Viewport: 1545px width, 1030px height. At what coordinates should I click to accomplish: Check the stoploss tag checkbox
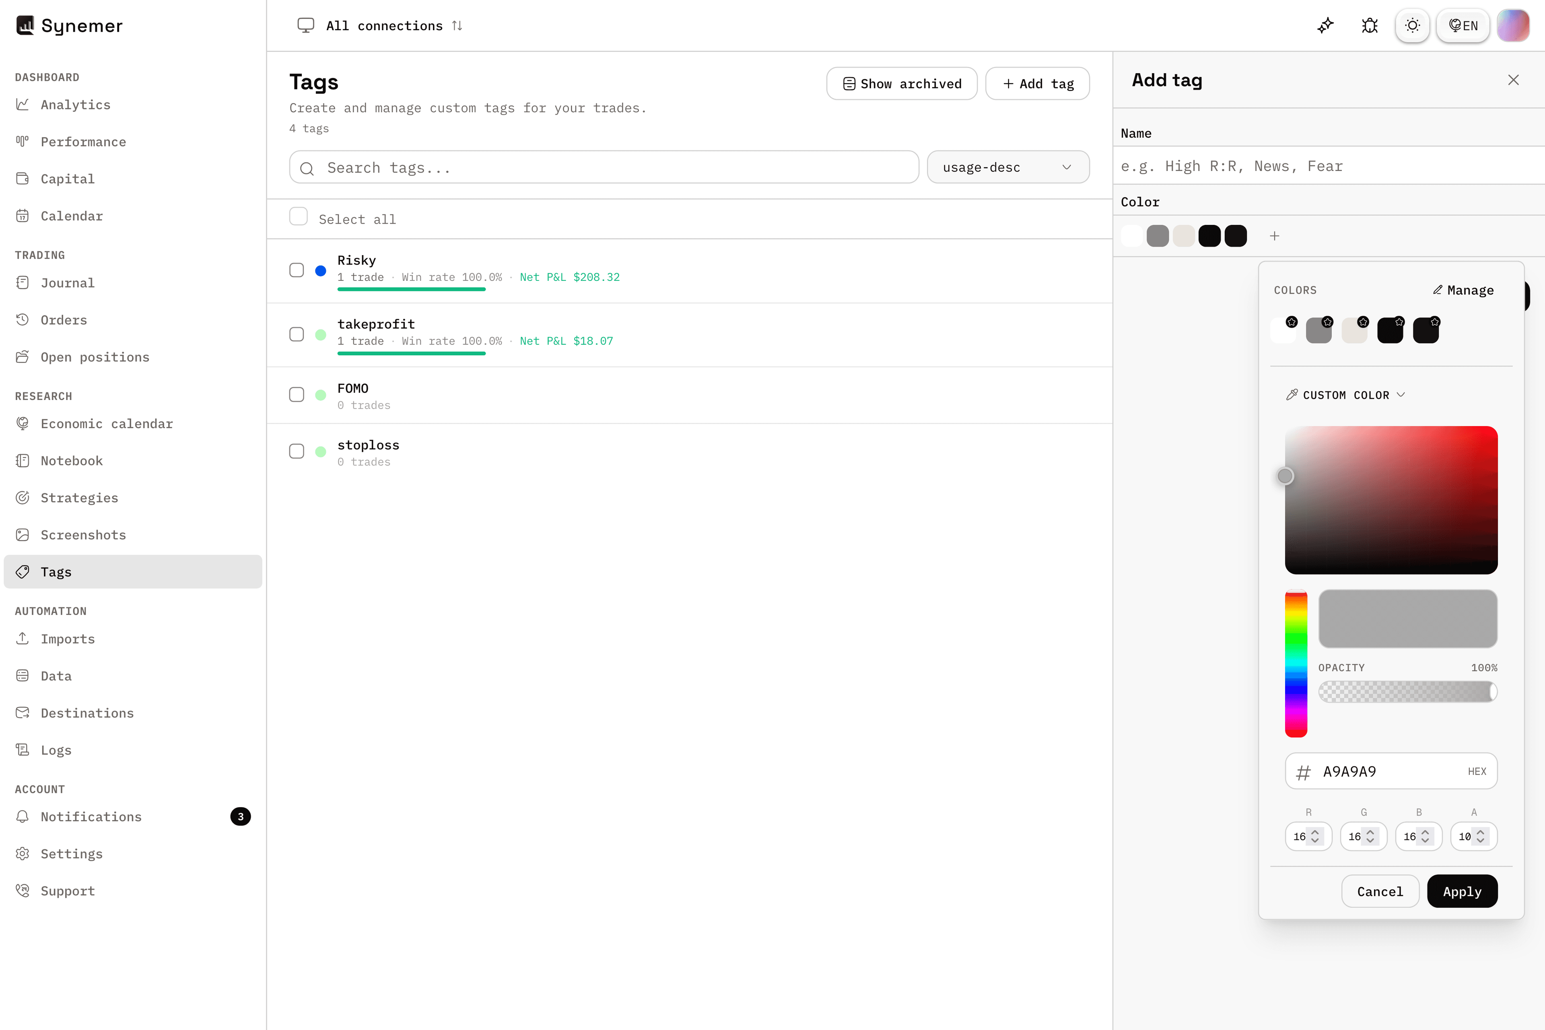[x=297, y=451]
